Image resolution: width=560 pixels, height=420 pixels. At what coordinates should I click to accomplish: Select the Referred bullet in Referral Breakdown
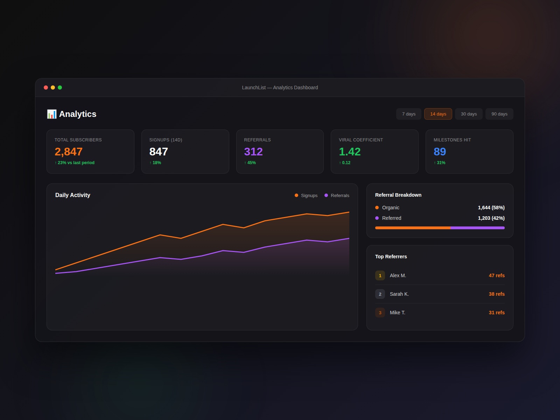[377, 218]
